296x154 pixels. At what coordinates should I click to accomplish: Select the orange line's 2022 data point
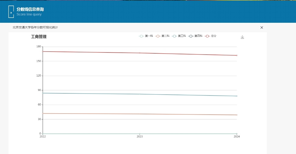click(x=43, y=113)
